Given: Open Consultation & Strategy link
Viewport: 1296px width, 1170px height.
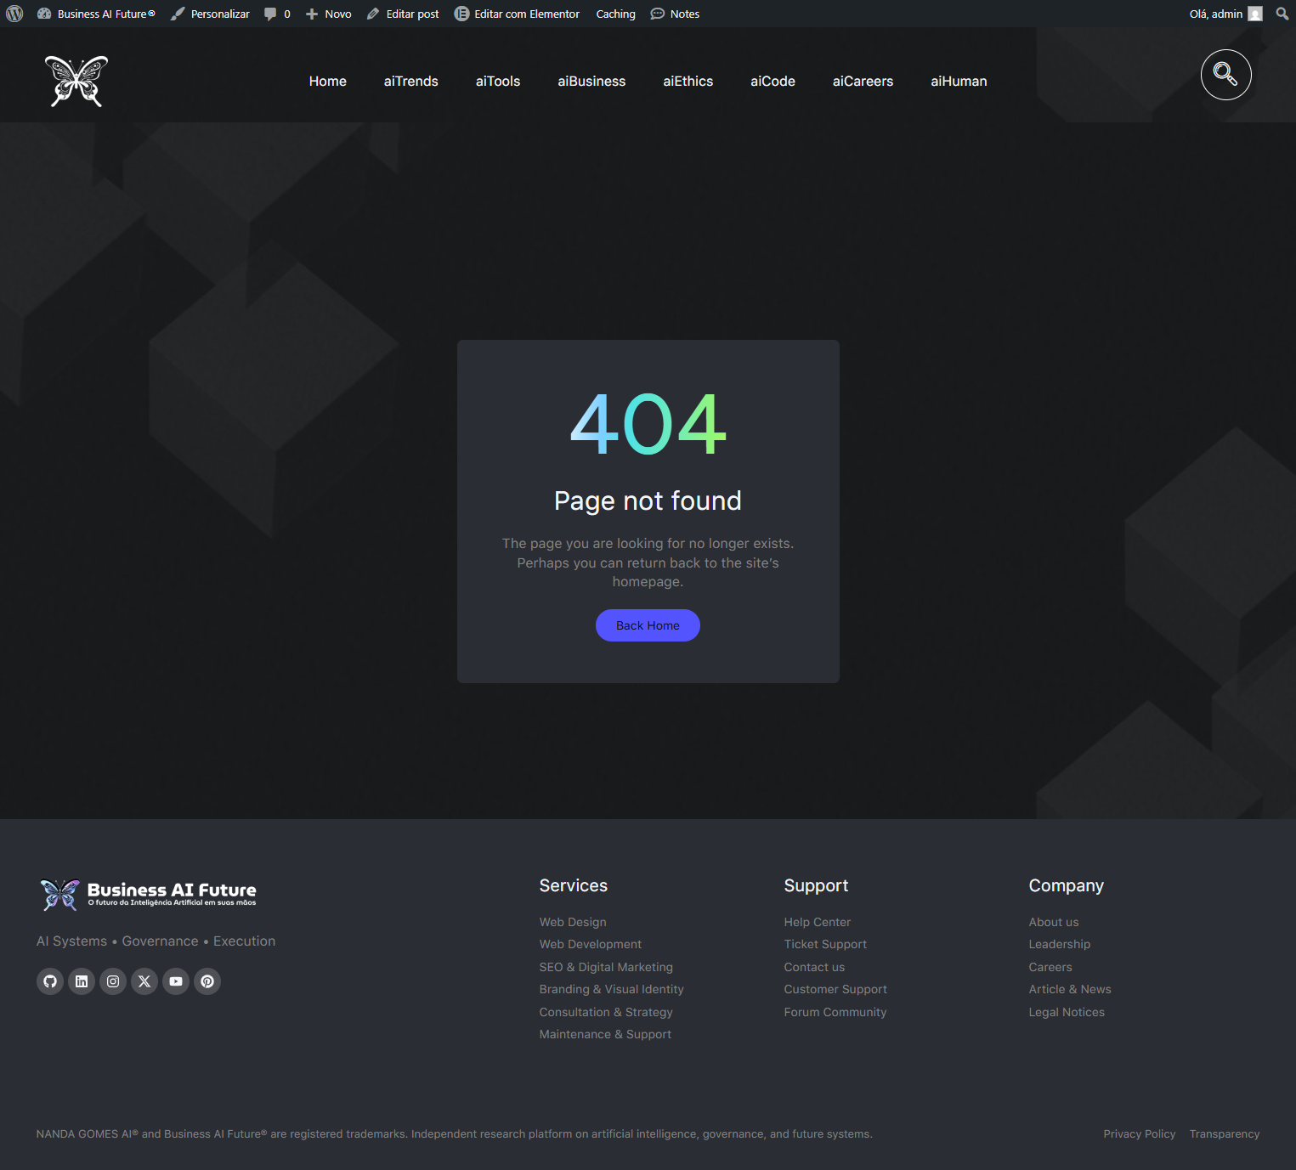Looking at the screenshot, I should pyautogui.click(x=606, y=1012).
